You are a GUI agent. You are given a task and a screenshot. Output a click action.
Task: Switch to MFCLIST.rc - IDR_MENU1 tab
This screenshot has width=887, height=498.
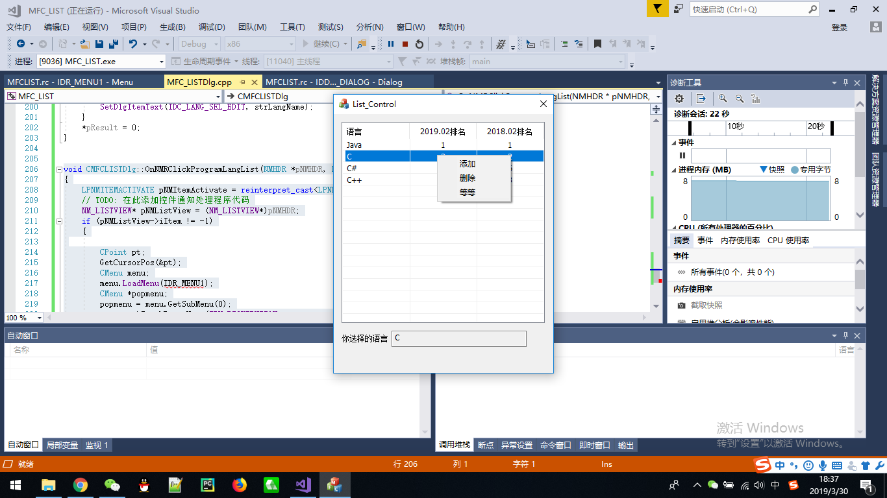click(69, 82)
